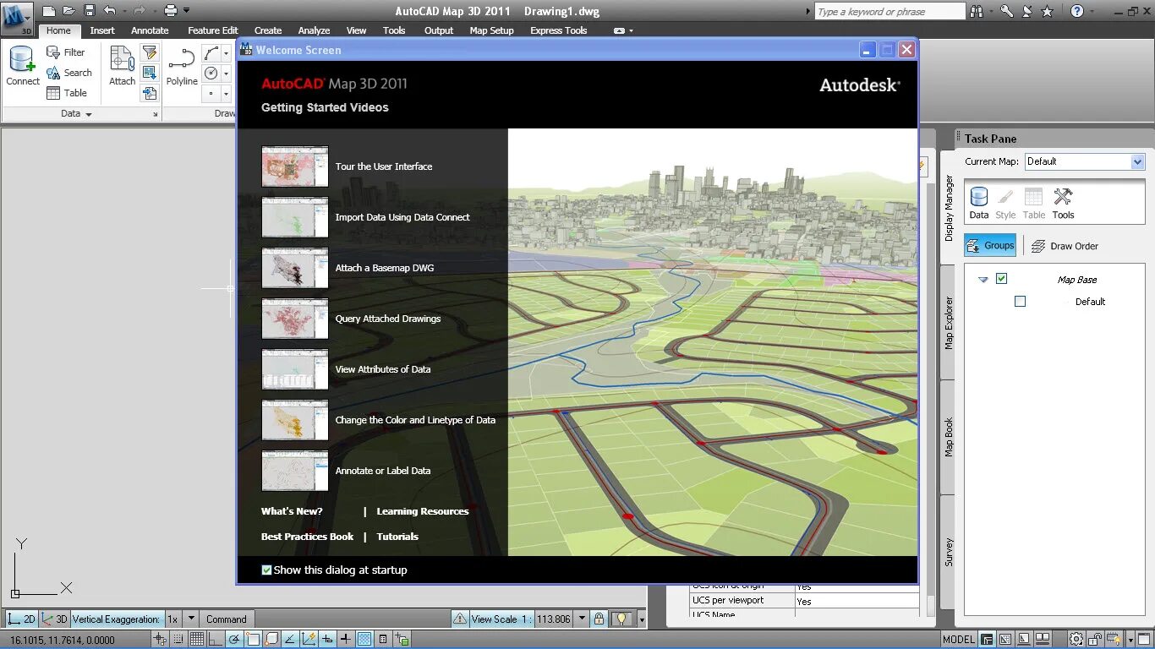Click the View Scale value field
Viewport: 1155px width, 649px height.
coord(553,619)
